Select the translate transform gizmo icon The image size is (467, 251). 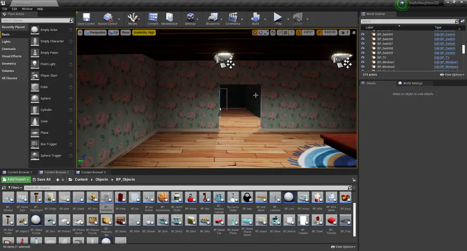coord(255,33)
